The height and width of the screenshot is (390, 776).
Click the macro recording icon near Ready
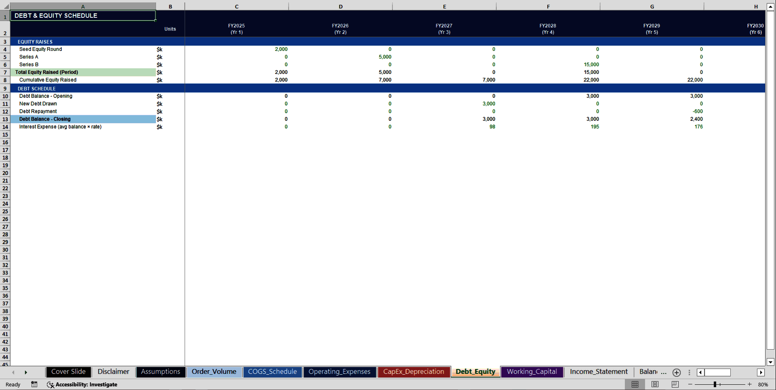(34, 384)
